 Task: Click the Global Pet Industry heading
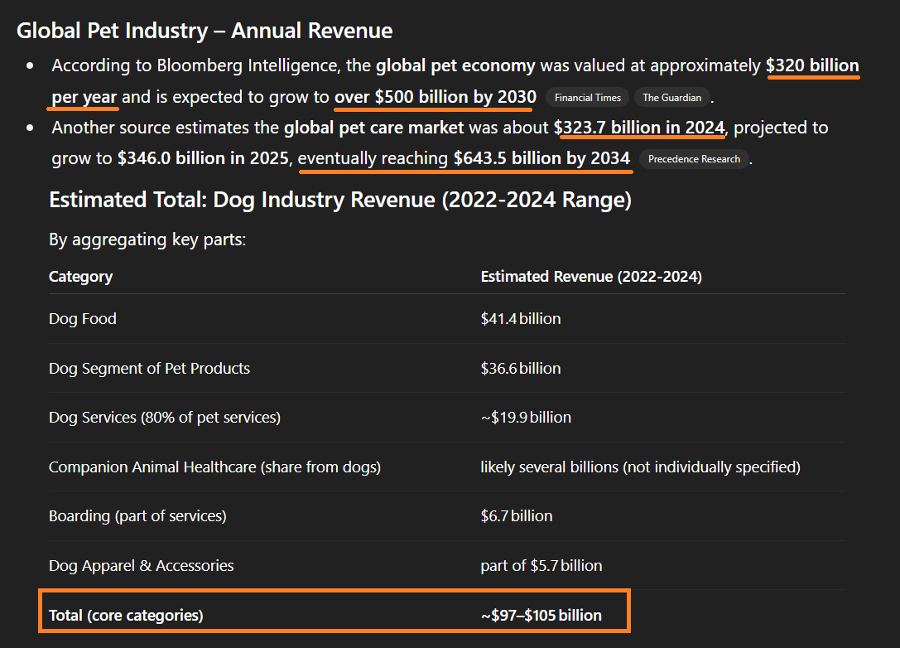coord(205,31)
